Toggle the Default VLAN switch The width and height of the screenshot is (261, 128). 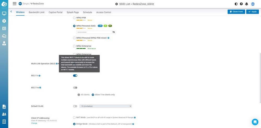(x=75, y=106)
